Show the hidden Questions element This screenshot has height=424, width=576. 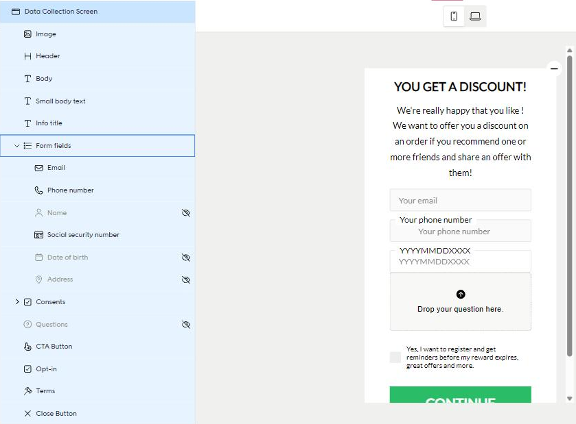(186, 325)
